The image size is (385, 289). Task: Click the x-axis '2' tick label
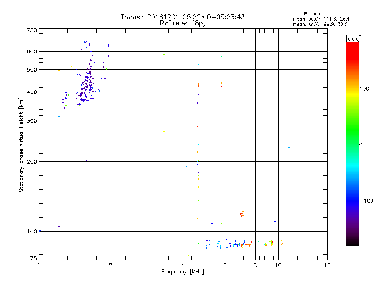[x=111, y=265]
